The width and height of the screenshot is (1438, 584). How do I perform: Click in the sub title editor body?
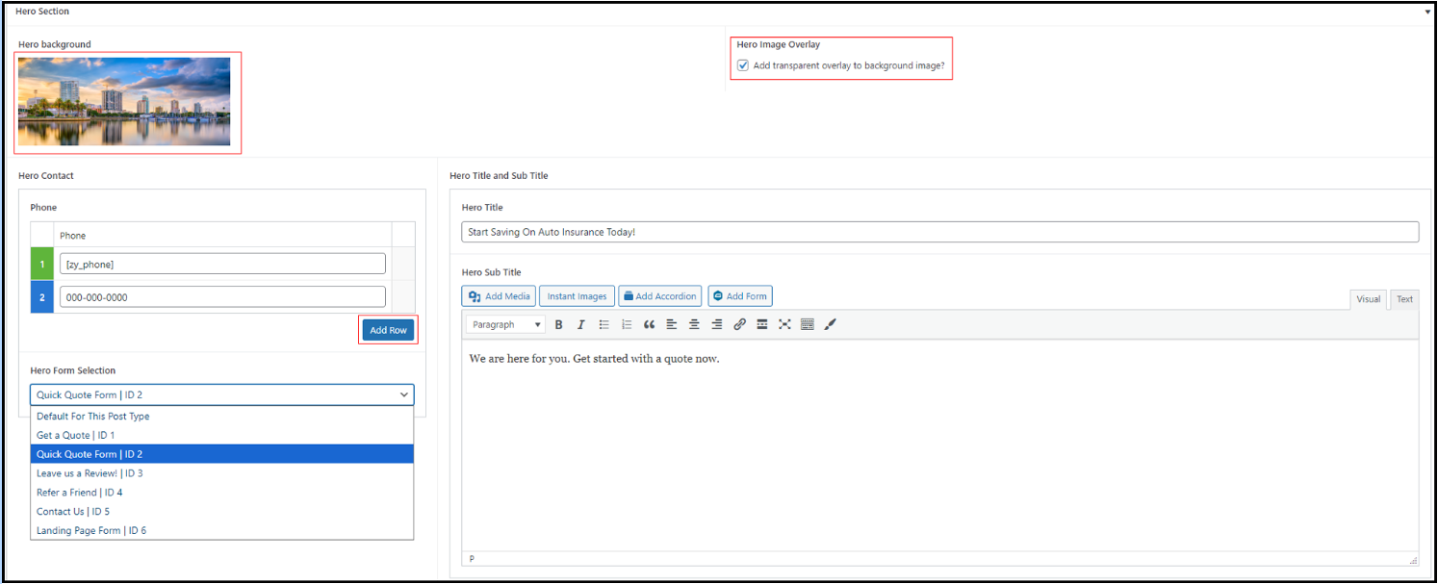click(939, 444)
